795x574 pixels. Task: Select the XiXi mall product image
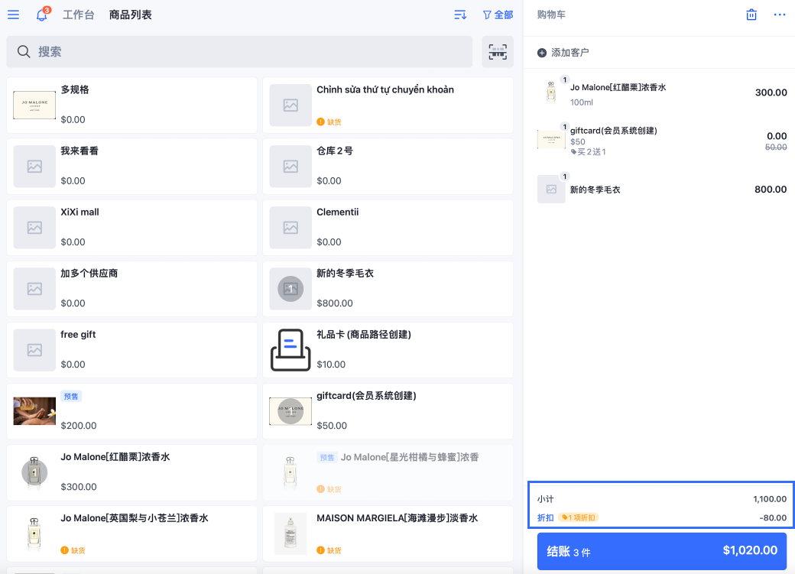point(34,228)
